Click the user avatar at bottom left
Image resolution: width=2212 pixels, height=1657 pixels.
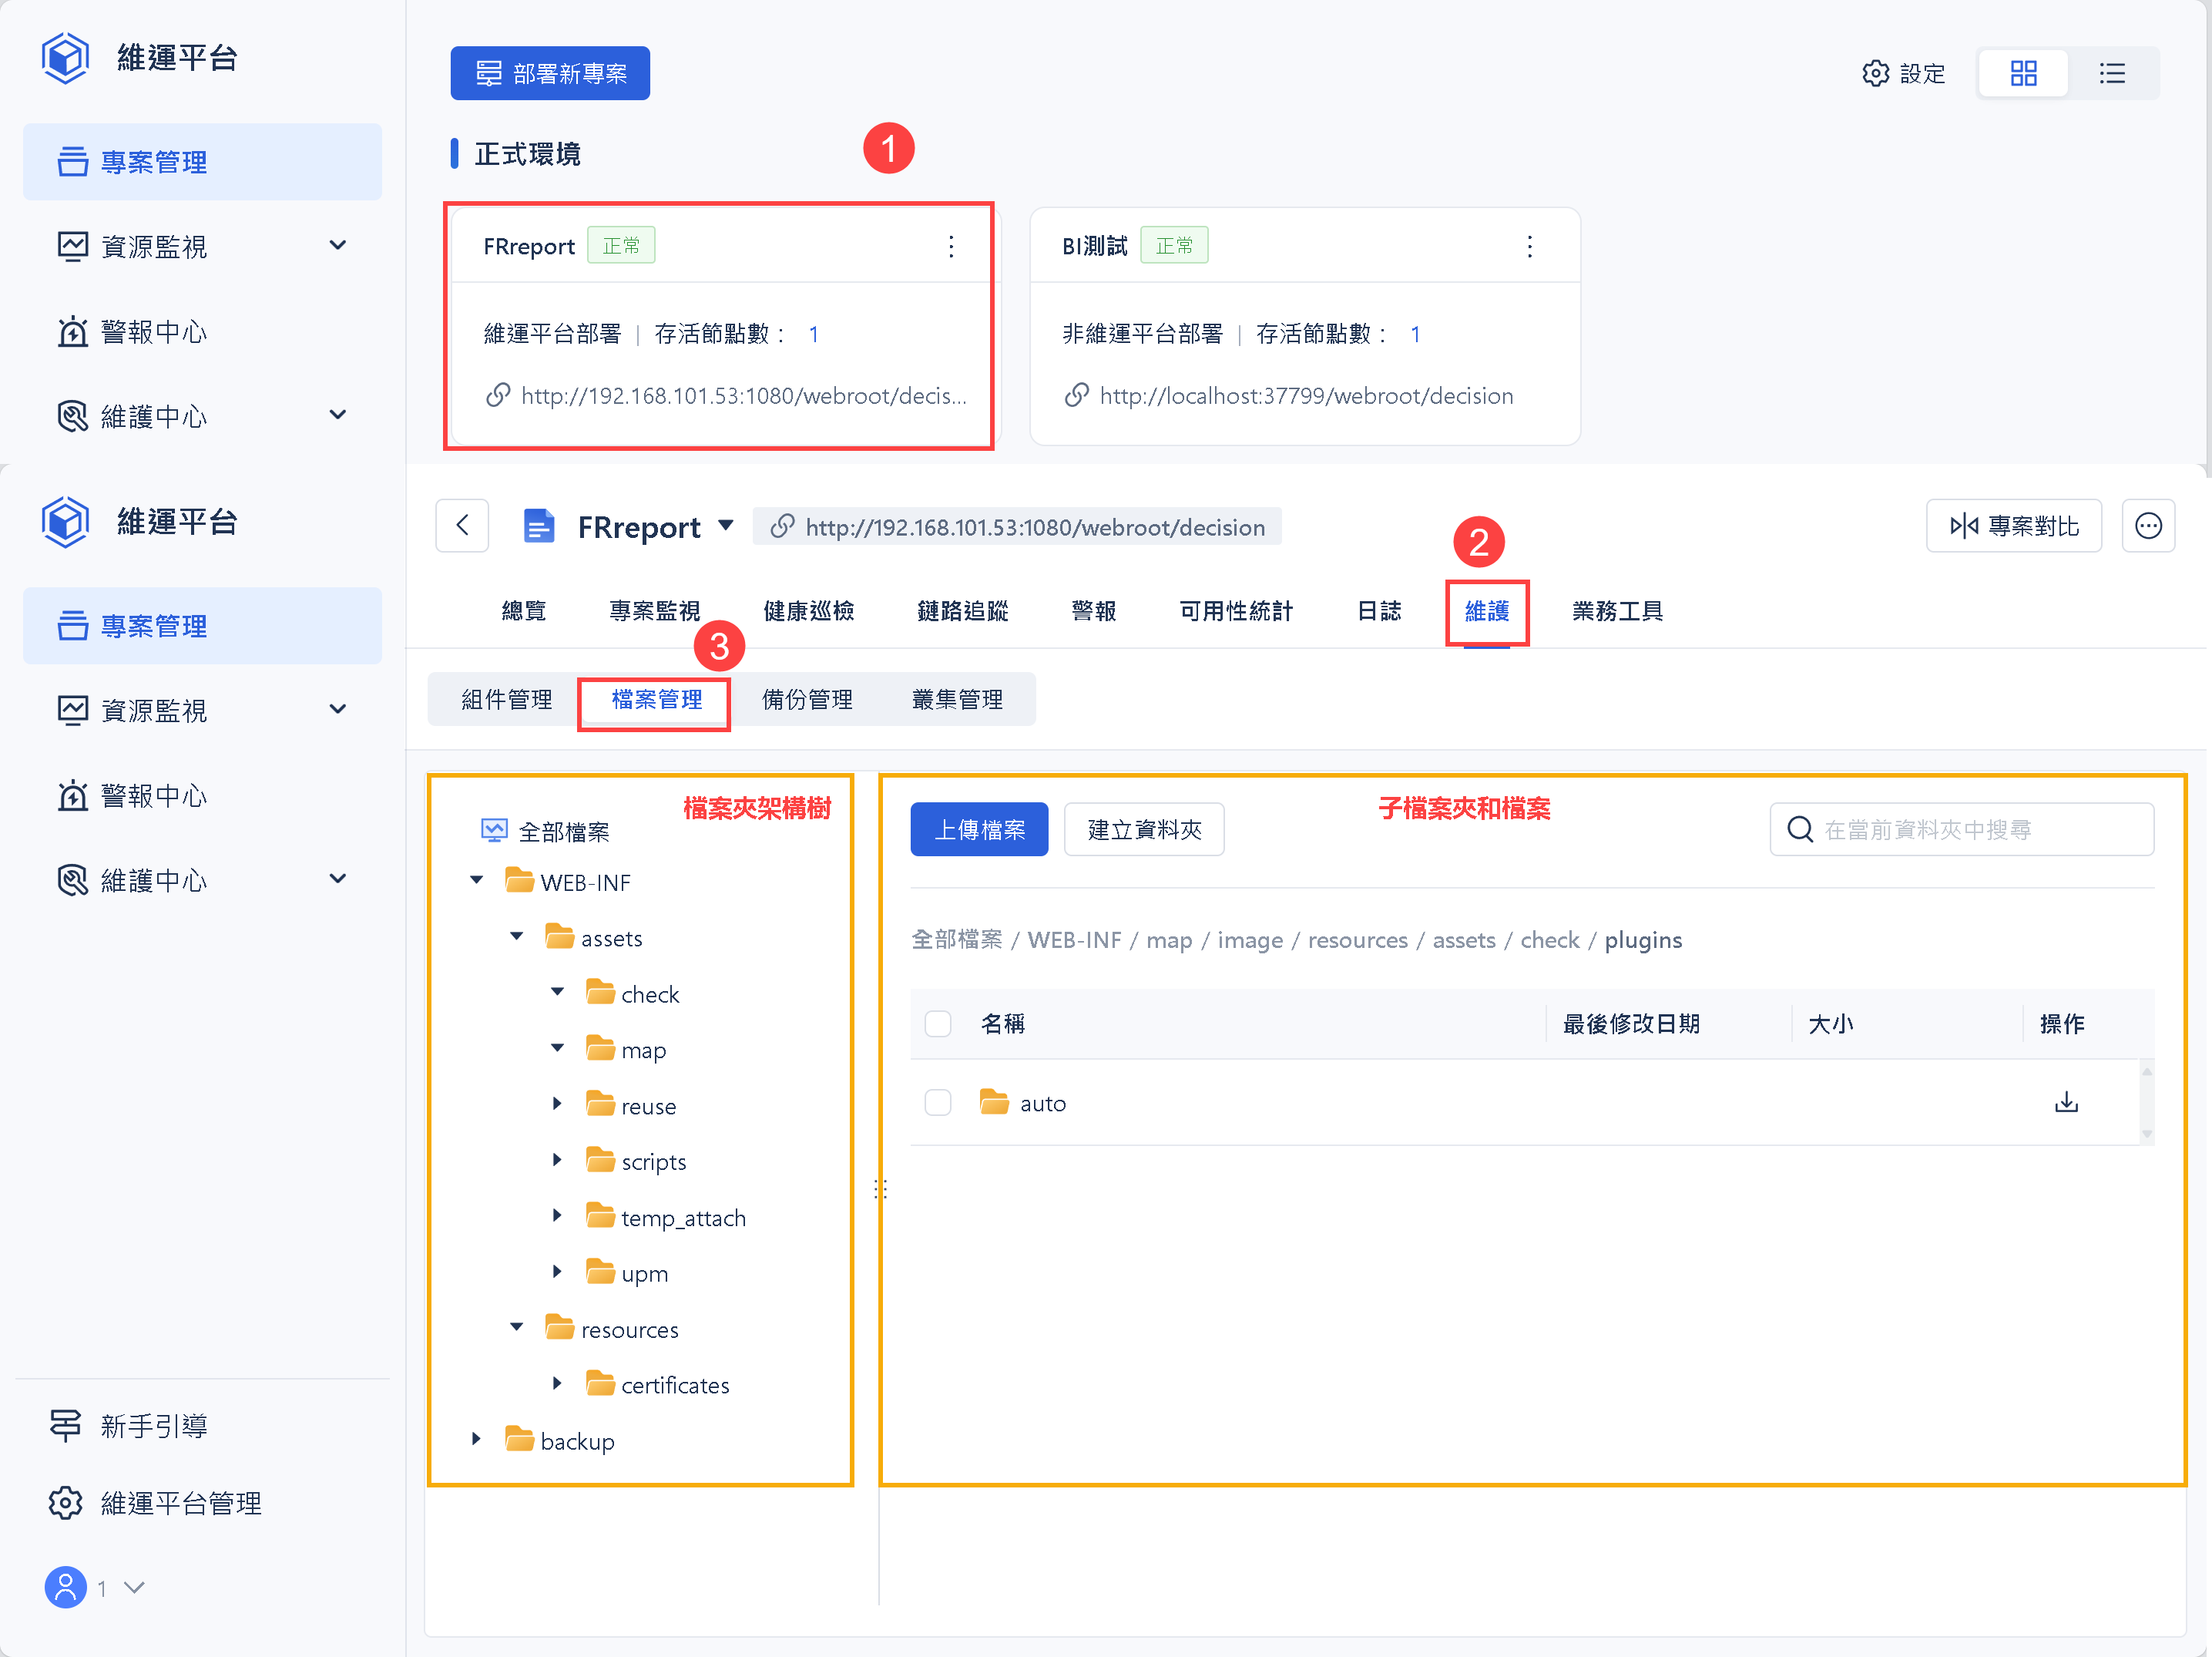(x=66, y=1587)
